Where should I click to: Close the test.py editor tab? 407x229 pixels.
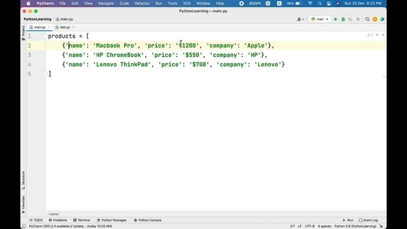pyautogui.click(x=73, y=27)
